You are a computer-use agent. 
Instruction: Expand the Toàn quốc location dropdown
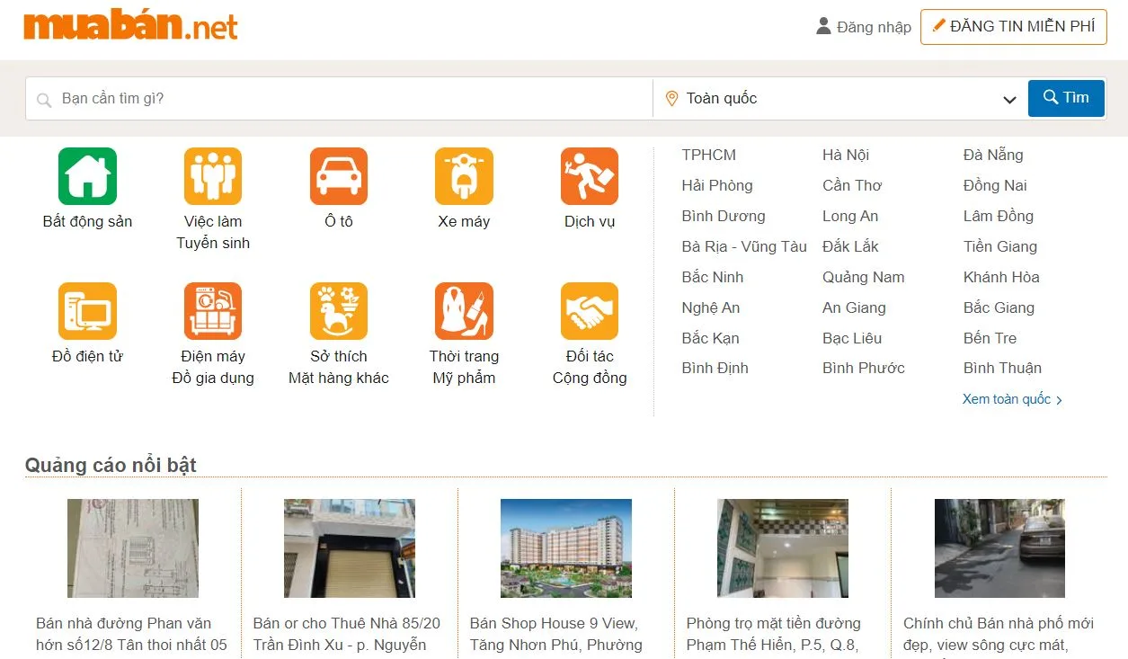pos(840,98)
